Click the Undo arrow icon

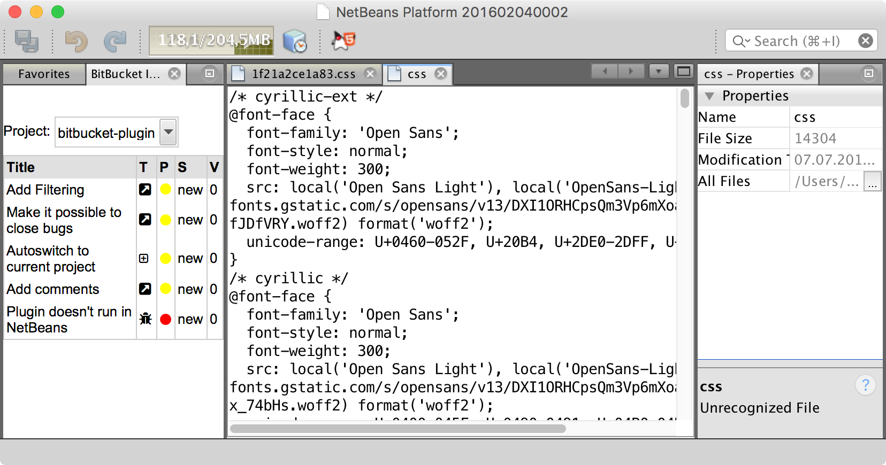pos(76,41)
